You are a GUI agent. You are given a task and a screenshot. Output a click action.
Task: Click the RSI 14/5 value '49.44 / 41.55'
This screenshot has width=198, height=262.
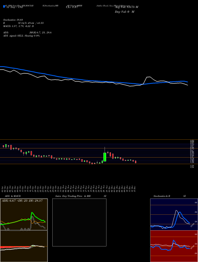point(36,23)
